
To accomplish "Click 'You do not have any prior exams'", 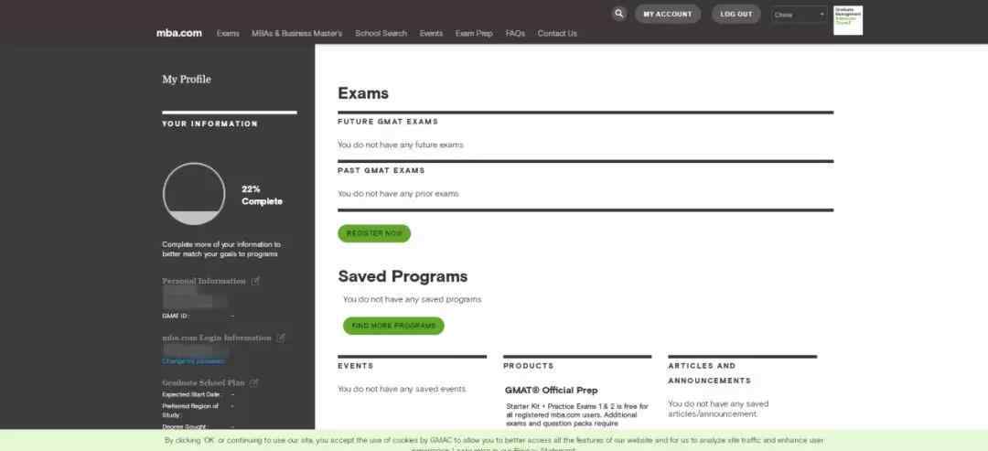I will (398, 194).
